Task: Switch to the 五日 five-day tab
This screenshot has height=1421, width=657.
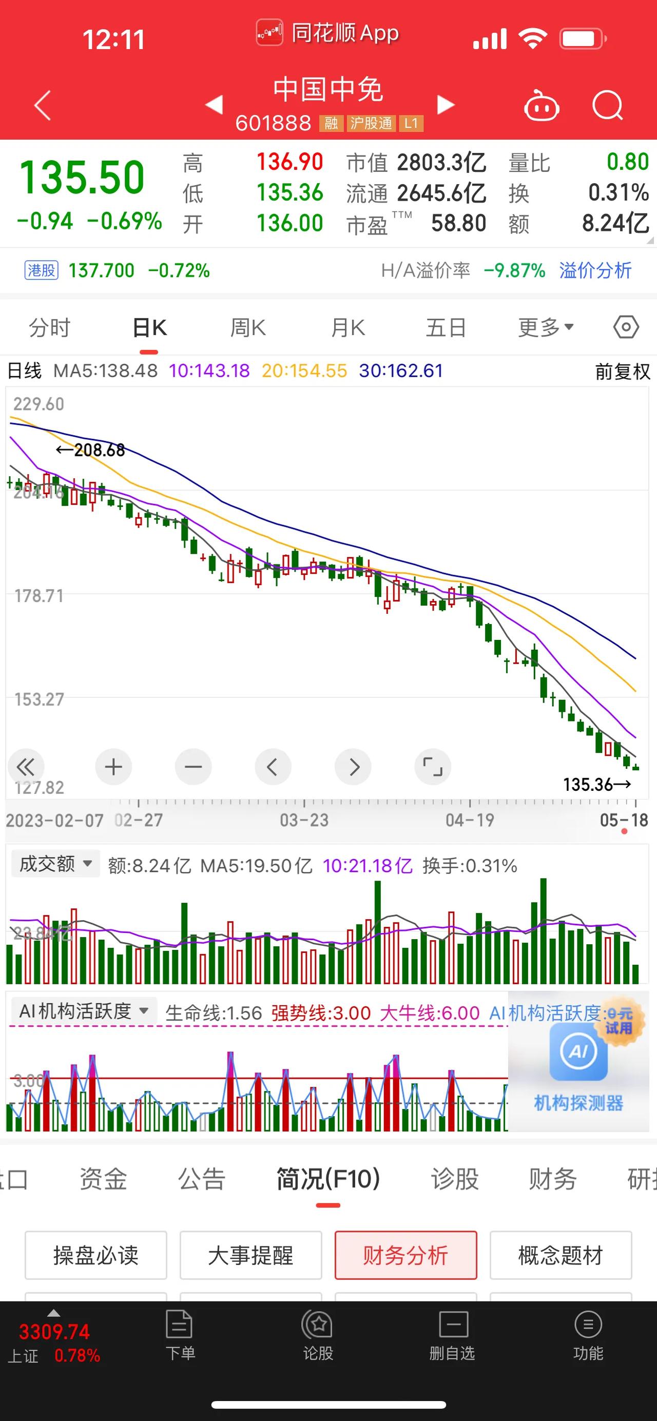Action: coord(446,328)
